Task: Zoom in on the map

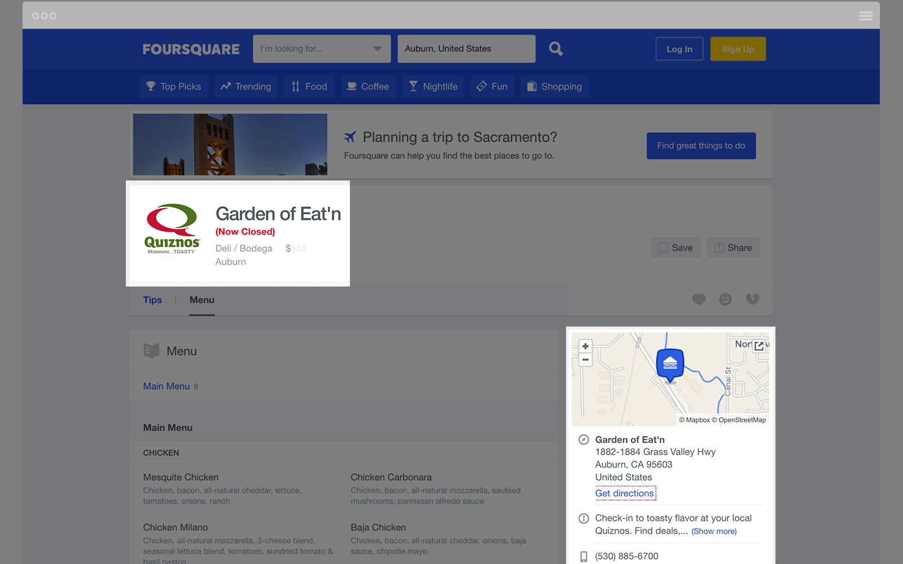Action: click(x=585, y=346)
